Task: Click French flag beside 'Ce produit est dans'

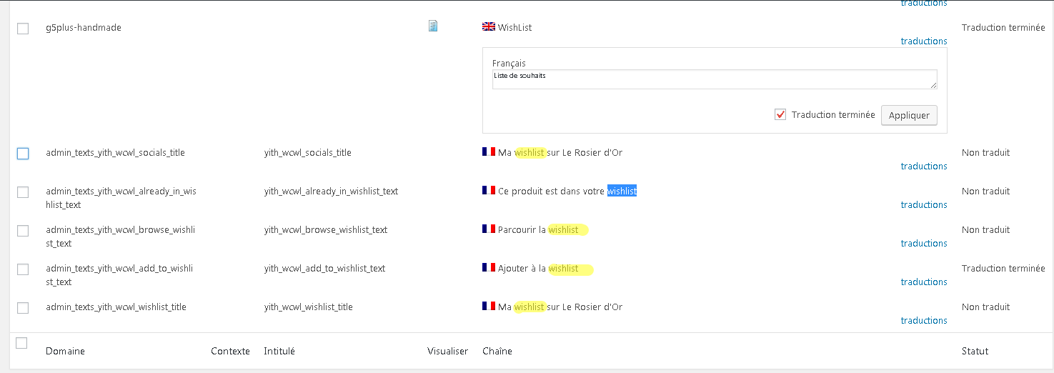Action: point(489,191)
